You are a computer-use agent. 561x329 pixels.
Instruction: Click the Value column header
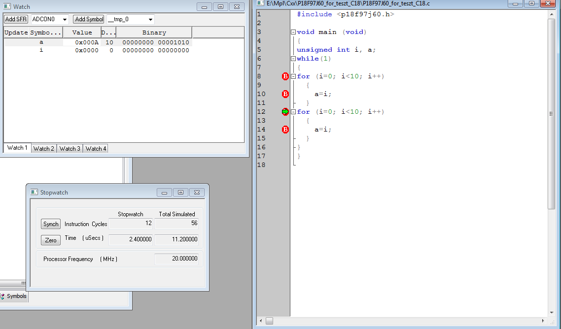tap(82, 33)
